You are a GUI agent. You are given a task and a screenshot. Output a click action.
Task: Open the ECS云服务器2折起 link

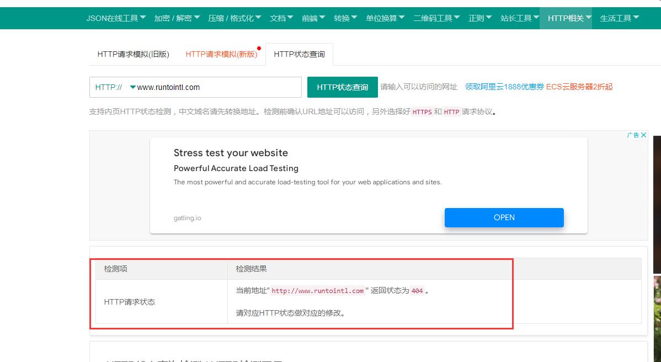click(x=580, y=87)
